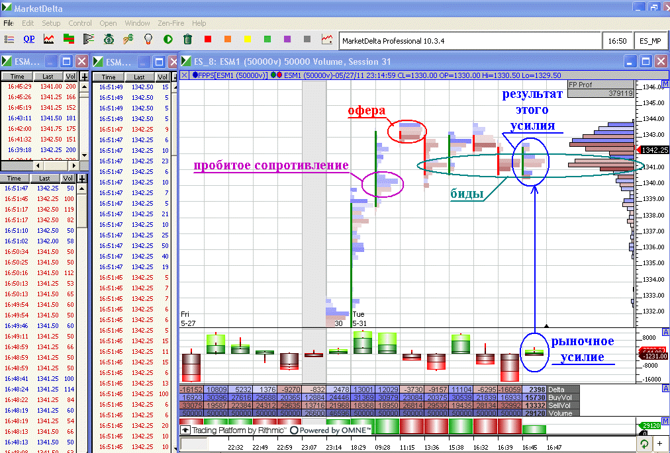Click the hand holding dollar trade icon
The height and width of the screenshot is (453, 670).
128,39
